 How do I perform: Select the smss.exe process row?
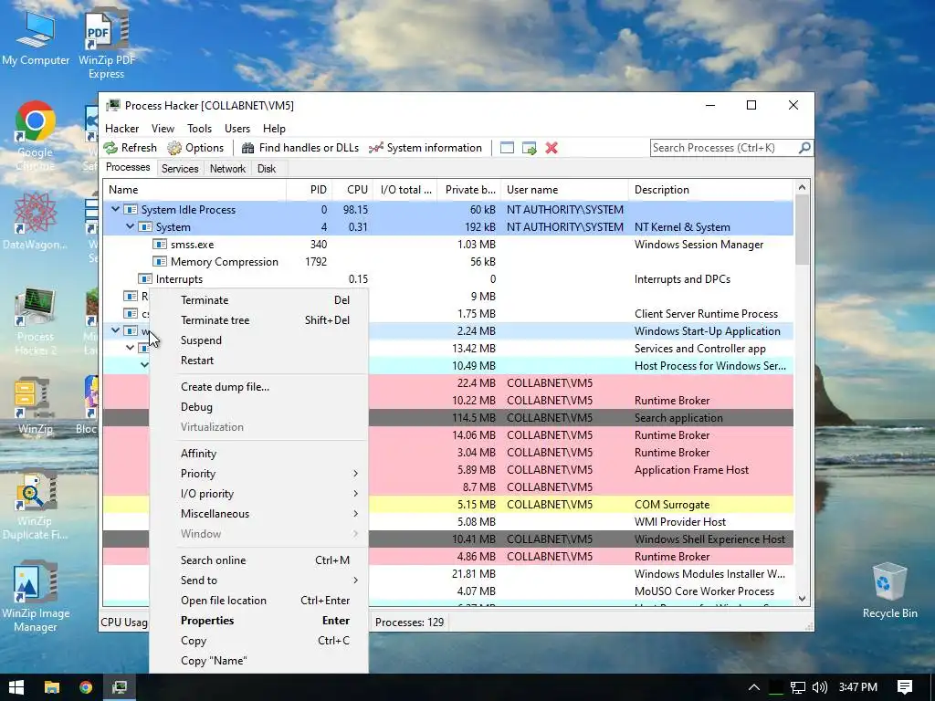(x=447, y=245)
